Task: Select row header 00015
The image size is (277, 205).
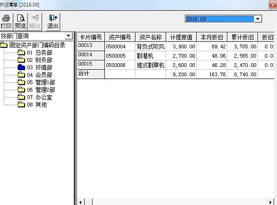Action: [x=91, y=65]
